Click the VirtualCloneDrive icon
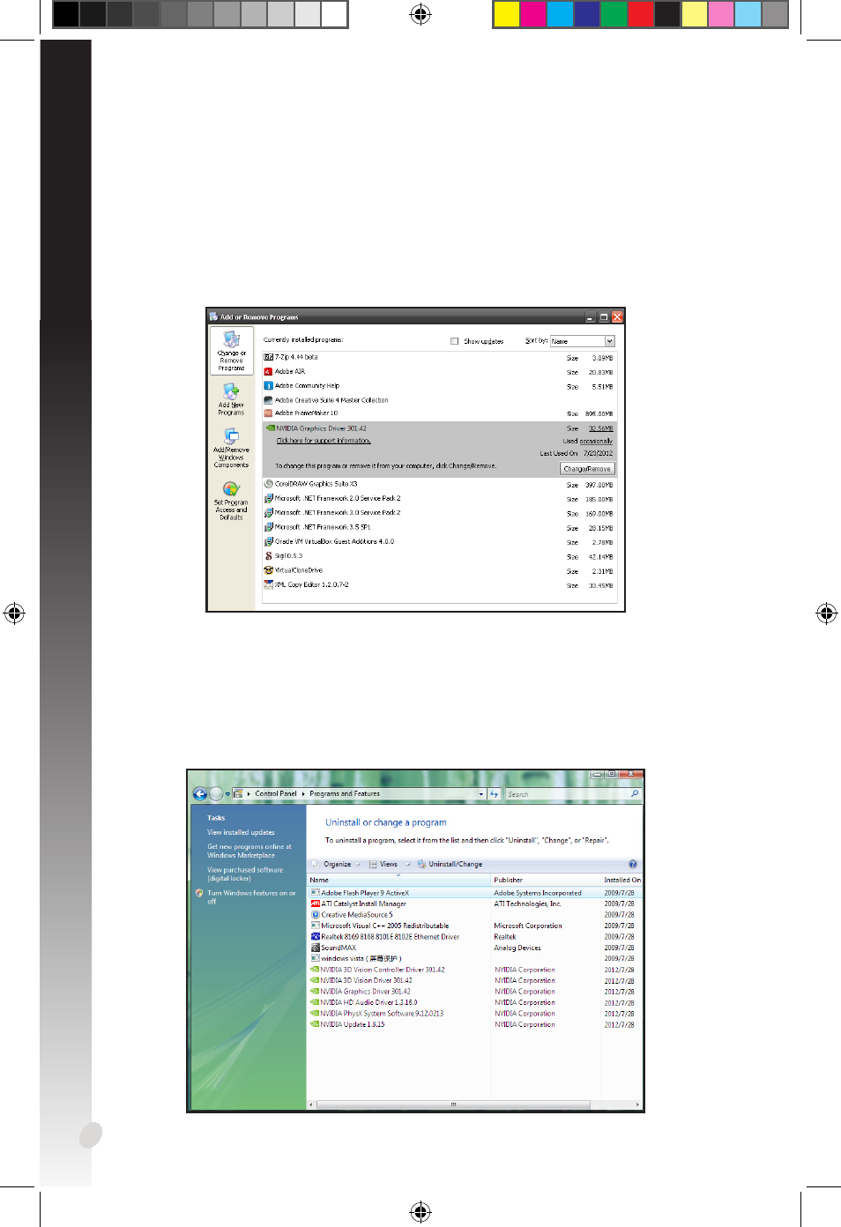Viewport: 841px width, 1227px height. 268,570
